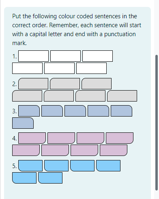The height and width of the screenshot is (199, 159).
Task: Click the first white box in sentence 1
Action: tap(33, 56)
